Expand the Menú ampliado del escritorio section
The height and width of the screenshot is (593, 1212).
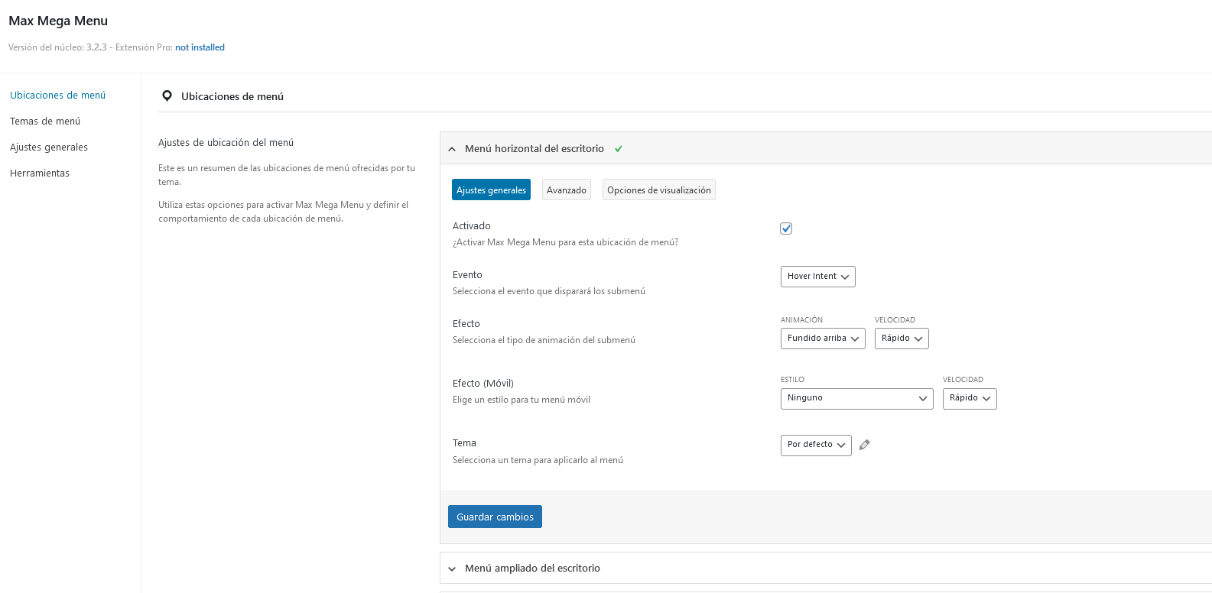(452, 569)
